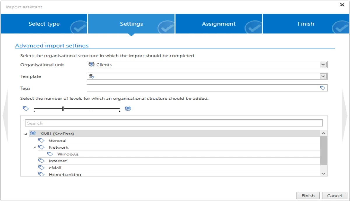Click the levels slider track
350x201 pixels.
77,109
